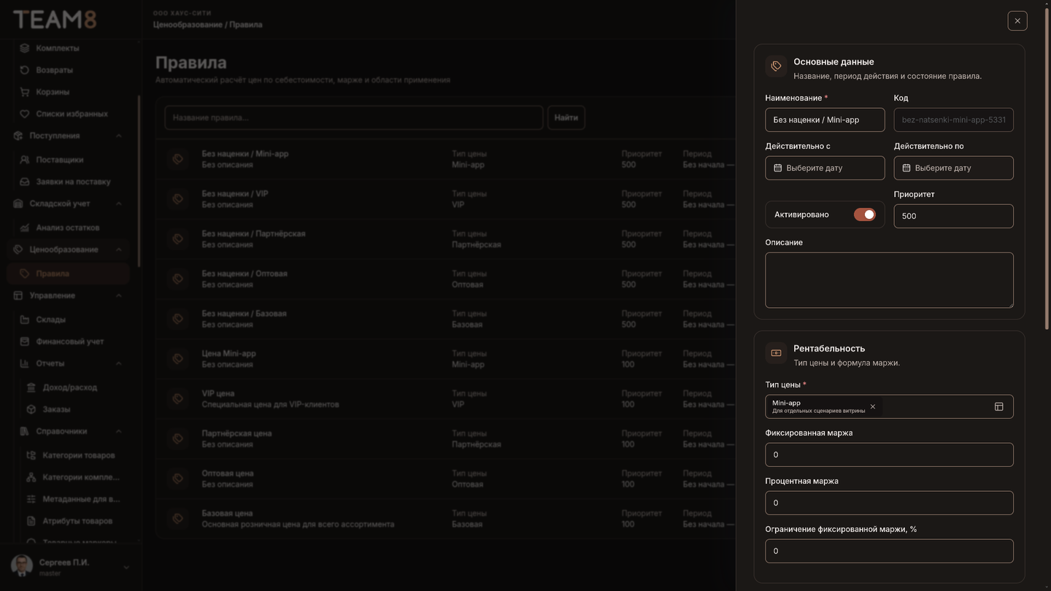Open the Сергеев П.И. user menu

click(70, 567)
